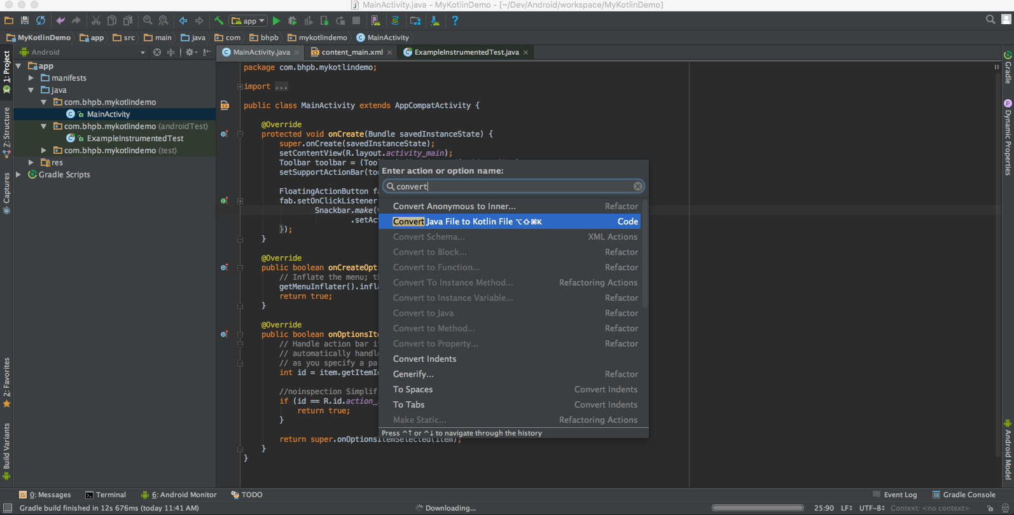Click the Open folder toolbar icon
Screen dimensions: 1014x515
pyautogui.click(x=9, y=20)
